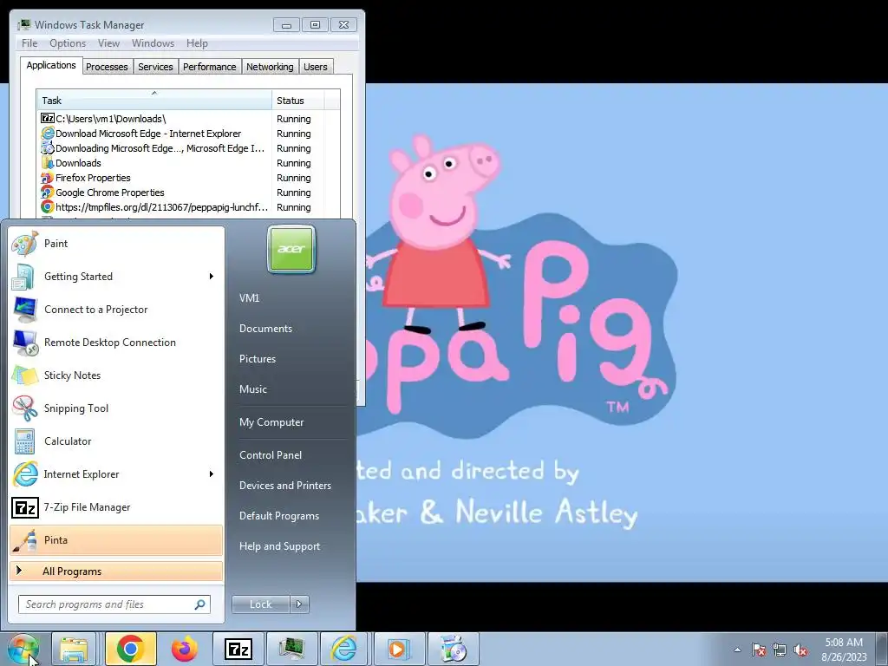888x666 pixels.
Task: Open VM1 user folder link
Action: tap(249, 298)
